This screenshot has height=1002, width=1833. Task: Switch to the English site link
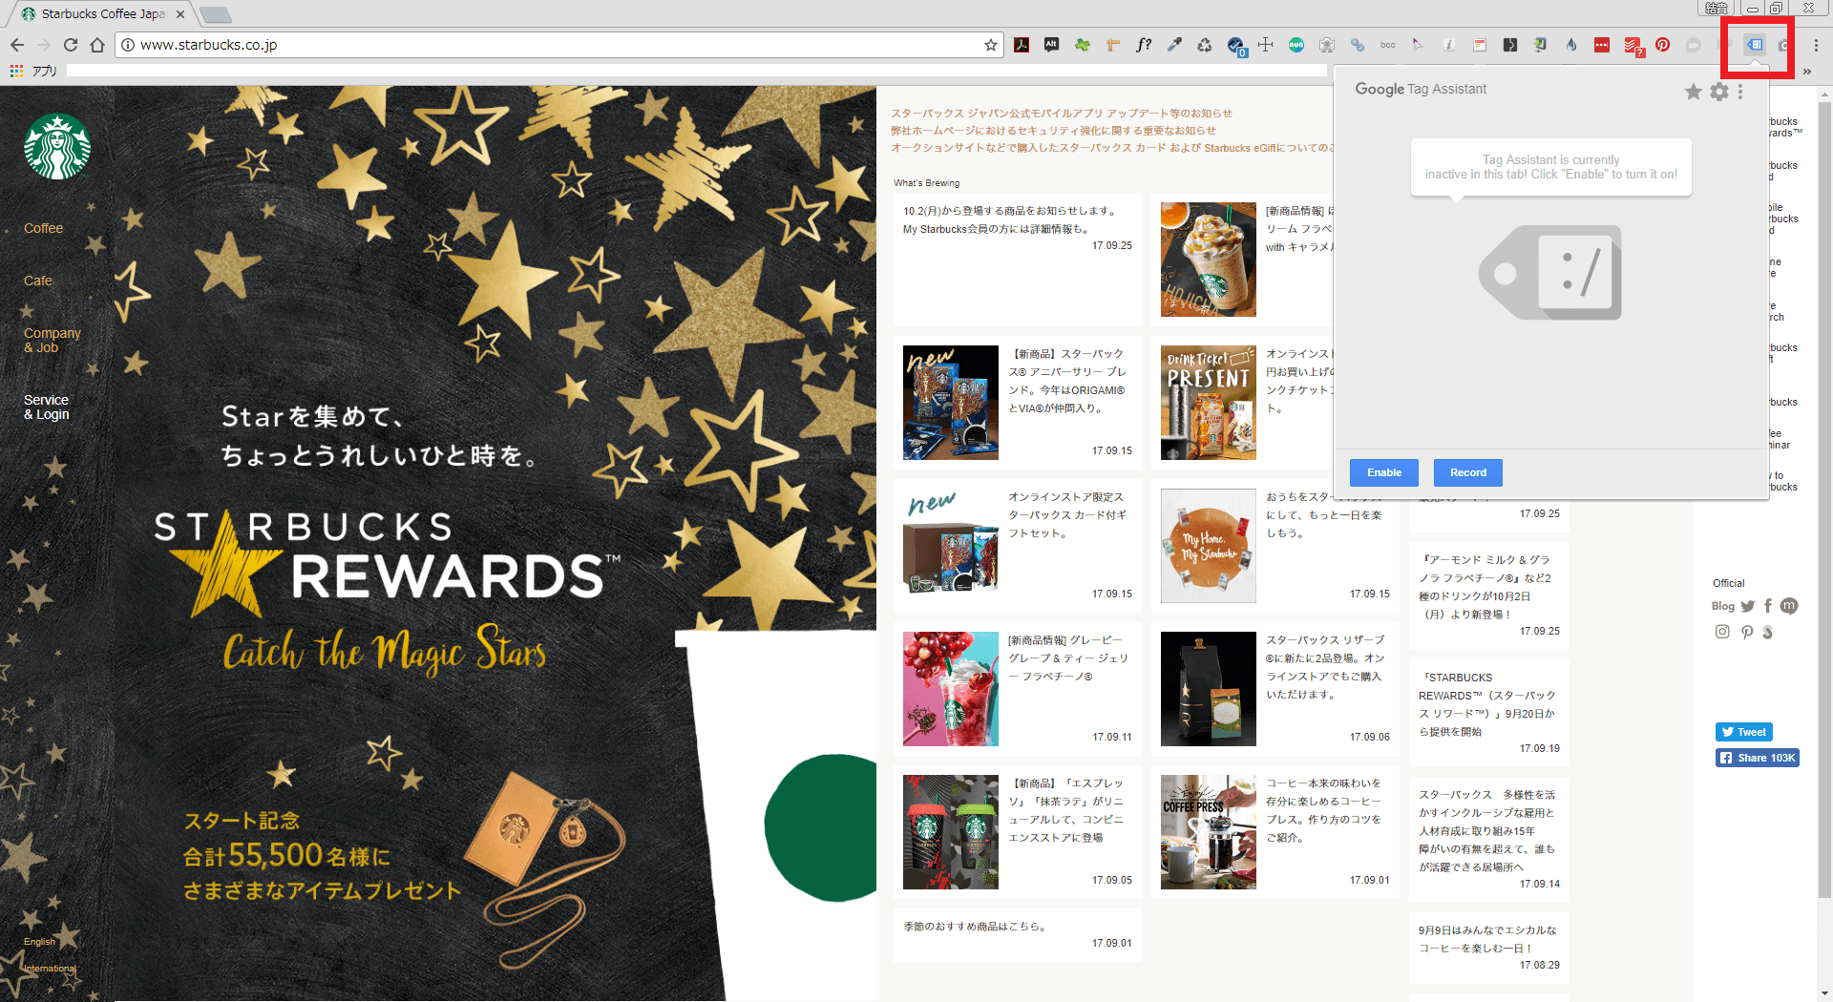[40, 942]
